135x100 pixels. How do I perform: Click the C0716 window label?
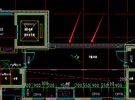coord(28,92)
